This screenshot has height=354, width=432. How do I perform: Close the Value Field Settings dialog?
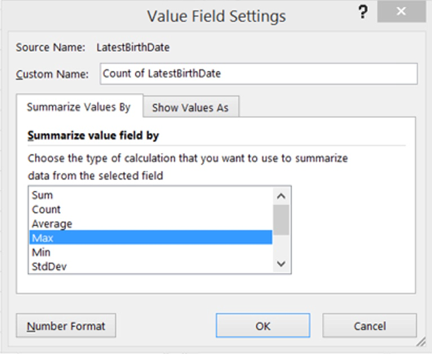click(x=401, y=13)
